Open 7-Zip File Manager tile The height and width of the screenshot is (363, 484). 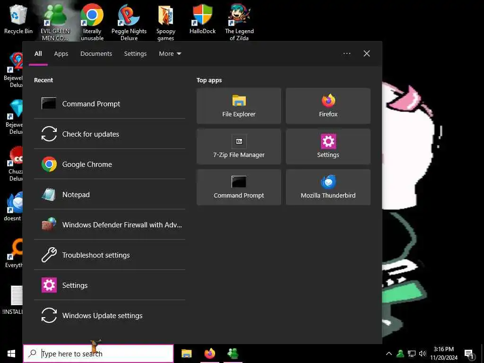pos(239,147)
